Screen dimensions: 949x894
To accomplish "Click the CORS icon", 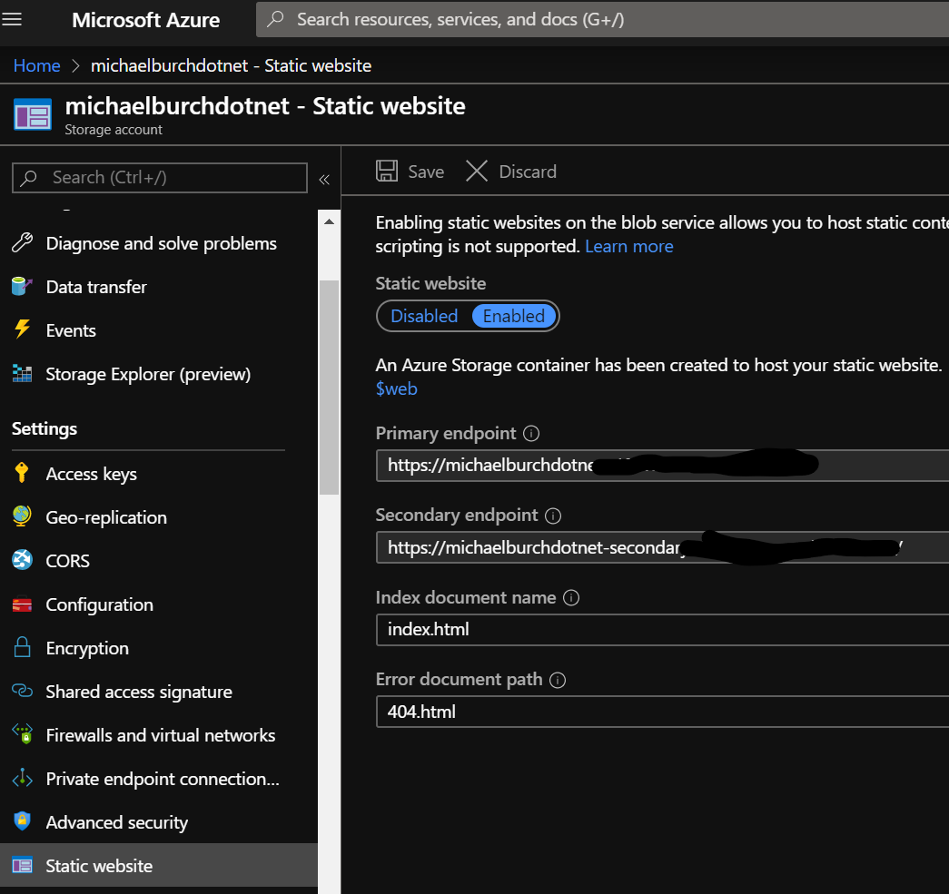I will (23, 560).
